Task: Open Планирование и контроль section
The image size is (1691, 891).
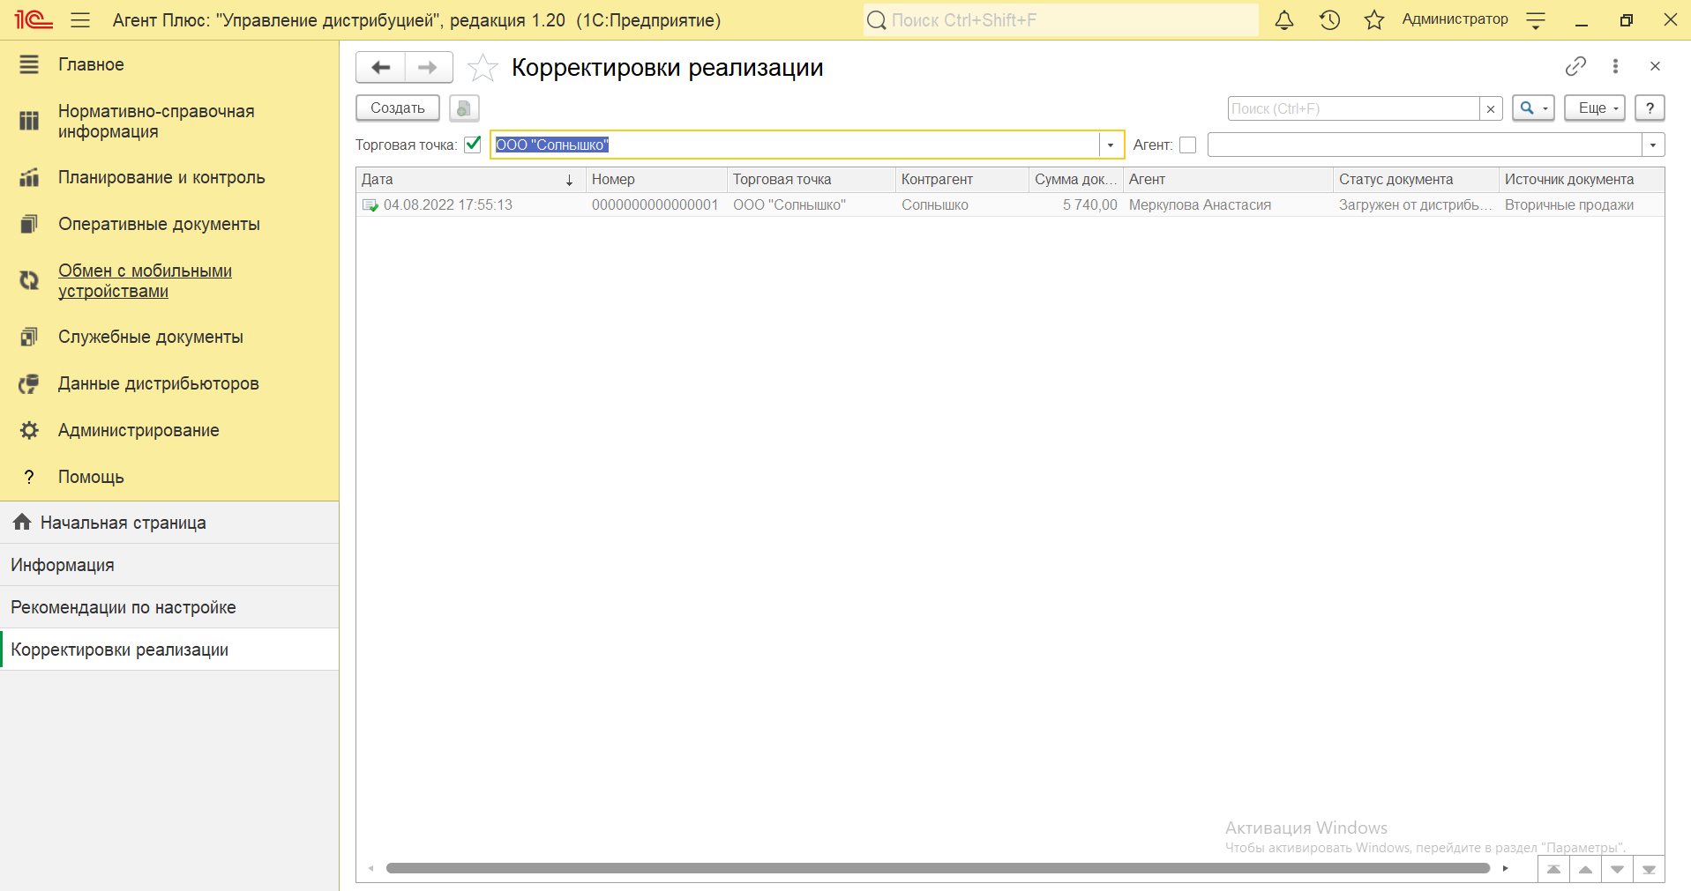Action: click(x=161, y=177)
